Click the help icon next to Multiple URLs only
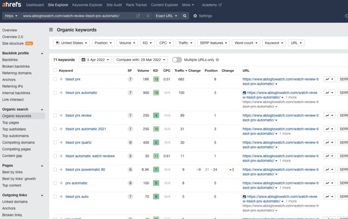 pyautogui.click(x=217, y=60)
